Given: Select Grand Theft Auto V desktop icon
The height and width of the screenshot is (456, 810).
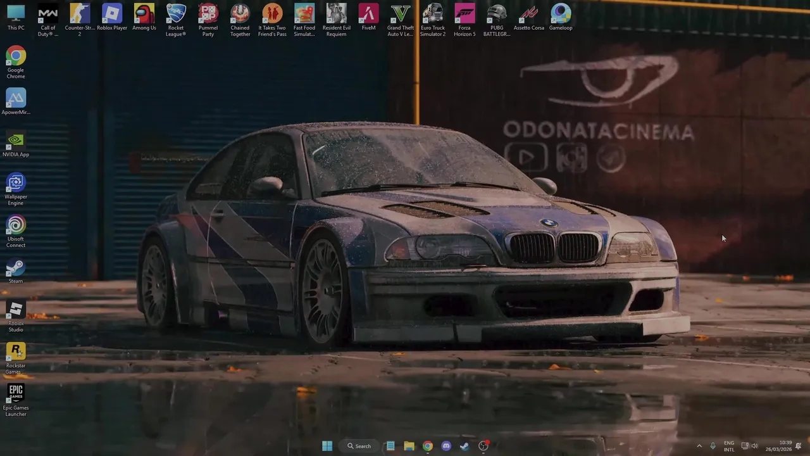Looking at the screenshot, I should pos(401,20).
